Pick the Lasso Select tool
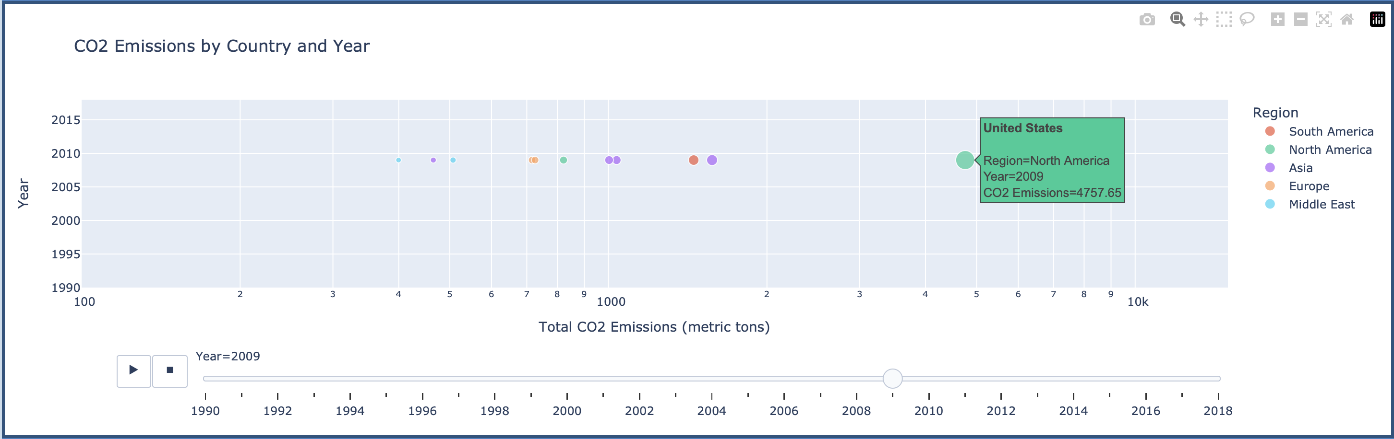 point(1247,21)
